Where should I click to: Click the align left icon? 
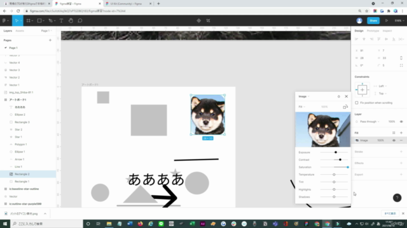pos(356,39)
